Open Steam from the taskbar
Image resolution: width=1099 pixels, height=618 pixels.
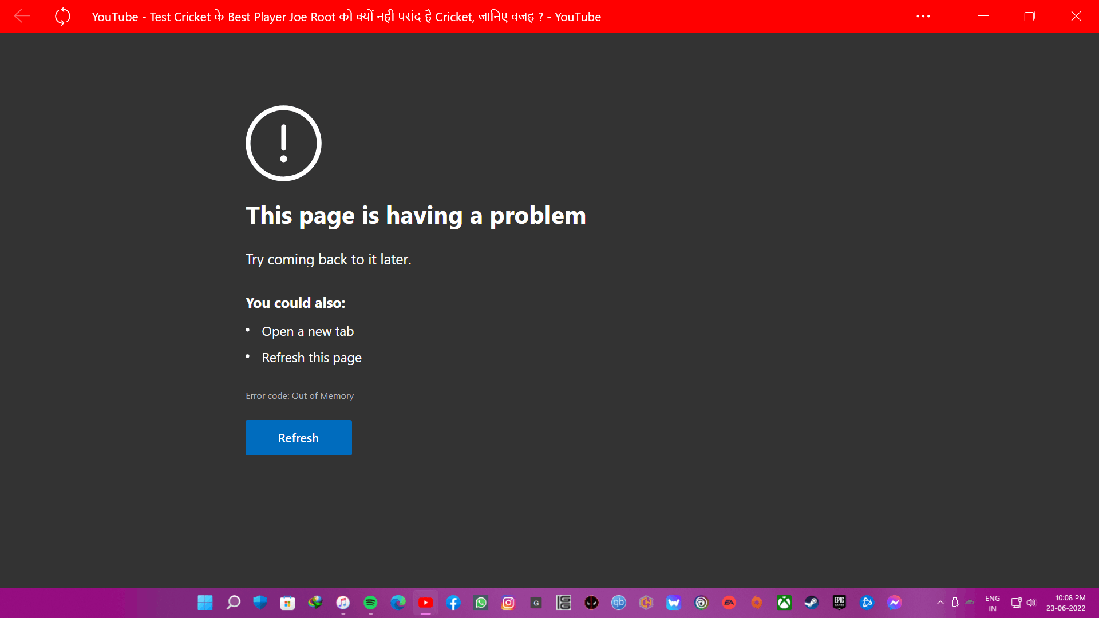point(811,603)
